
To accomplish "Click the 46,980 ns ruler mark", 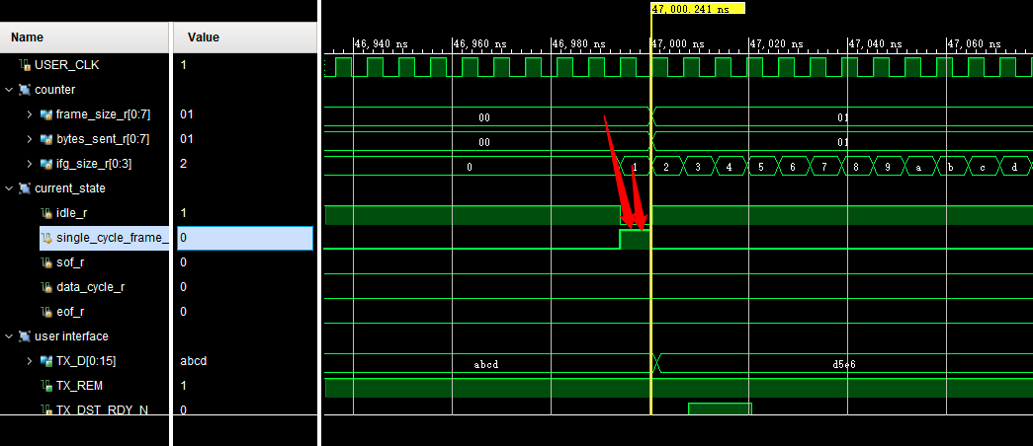I will coord(579,44).
